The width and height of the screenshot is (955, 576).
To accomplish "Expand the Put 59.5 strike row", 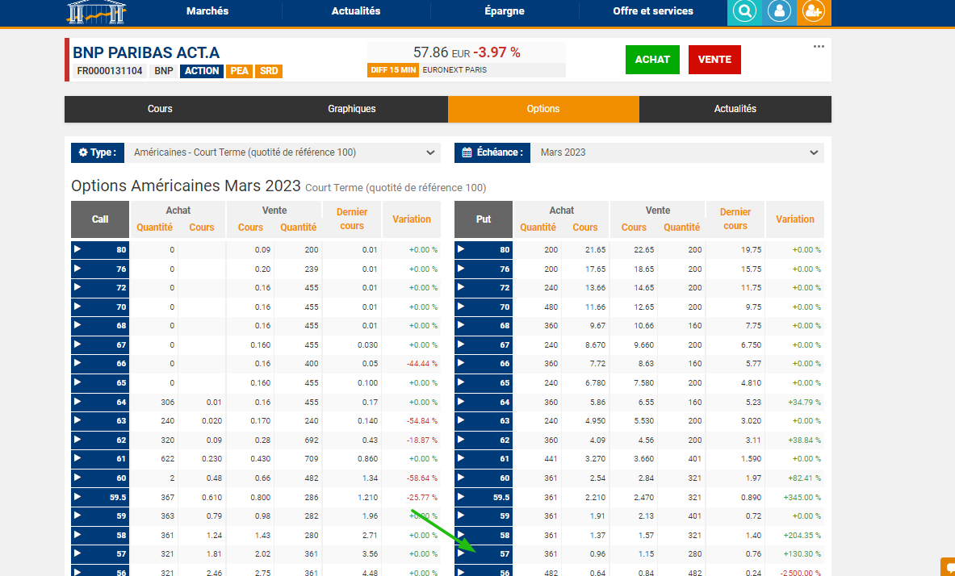I will [462, 497].
